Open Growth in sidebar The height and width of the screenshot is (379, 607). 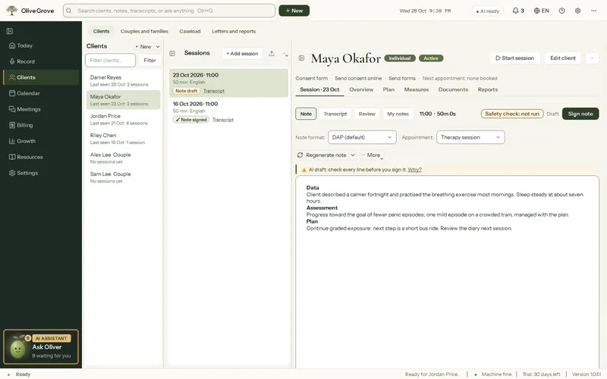click(x=41, y=141)
